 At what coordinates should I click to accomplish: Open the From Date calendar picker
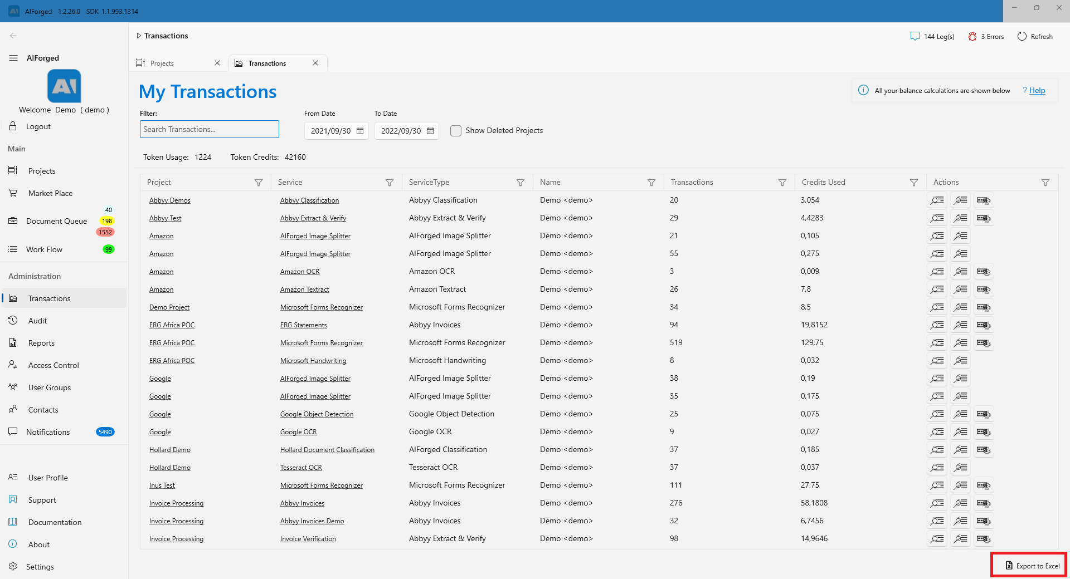(x=360, y=131)
